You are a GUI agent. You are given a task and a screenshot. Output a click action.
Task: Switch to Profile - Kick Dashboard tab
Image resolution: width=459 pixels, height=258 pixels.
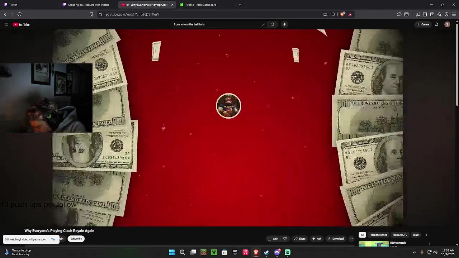tap(204, 5)
